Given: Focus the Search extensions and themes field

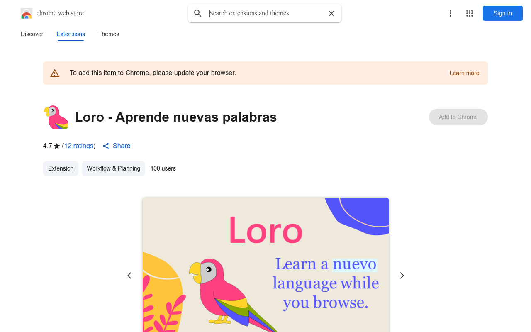Looking at the screenshot, I should (x=265, y=13).
